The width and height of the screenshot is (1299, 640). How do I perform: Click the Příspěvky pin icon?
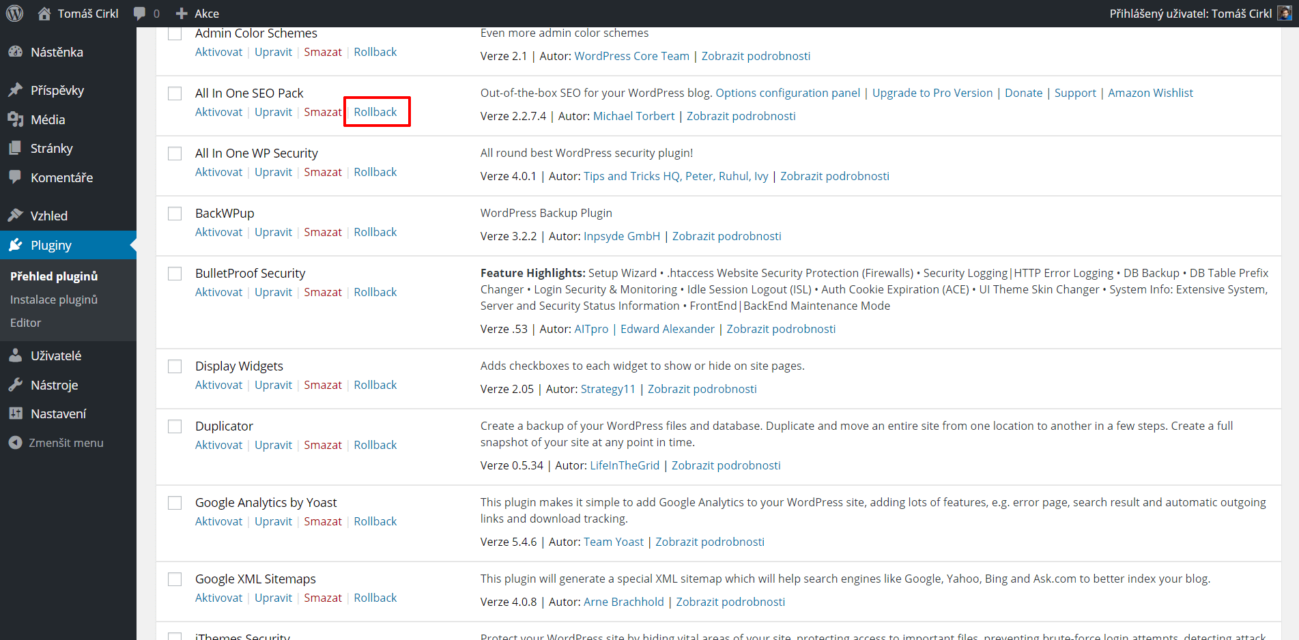click(x=15, y=90)
